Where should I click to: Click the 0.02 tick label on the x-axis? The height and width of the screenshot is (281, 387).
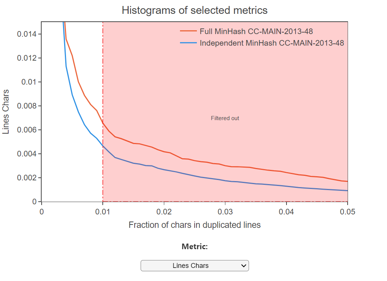pos(164,212)
